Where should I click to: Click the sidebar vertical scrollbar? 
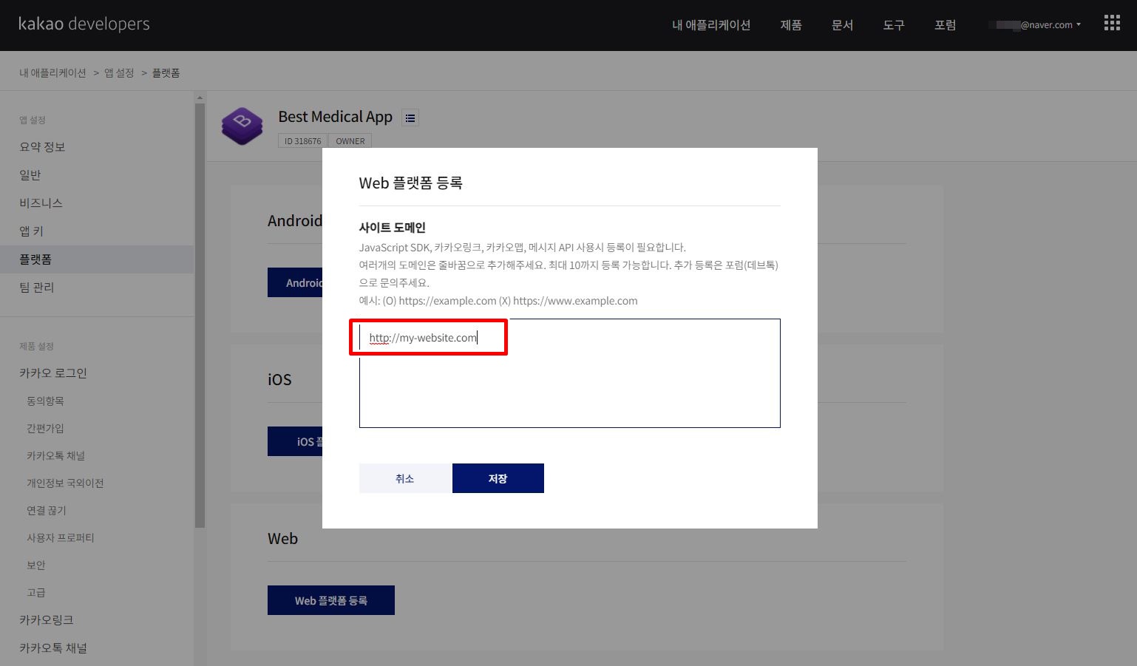[x=200, y=316]
